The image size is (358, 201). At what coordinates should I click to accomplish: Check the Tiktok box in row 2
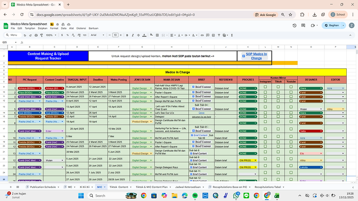tap(278, 92)
